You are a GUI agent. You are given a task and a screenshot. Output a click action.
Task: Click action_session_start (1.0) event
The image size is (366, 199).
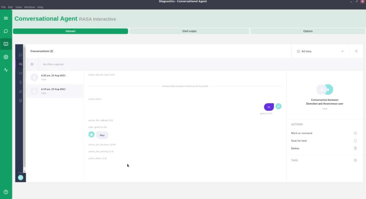tap(101, 75)
